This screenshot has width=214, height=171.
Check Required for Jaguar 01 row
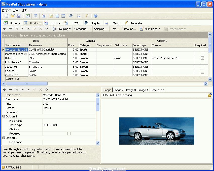202,67
